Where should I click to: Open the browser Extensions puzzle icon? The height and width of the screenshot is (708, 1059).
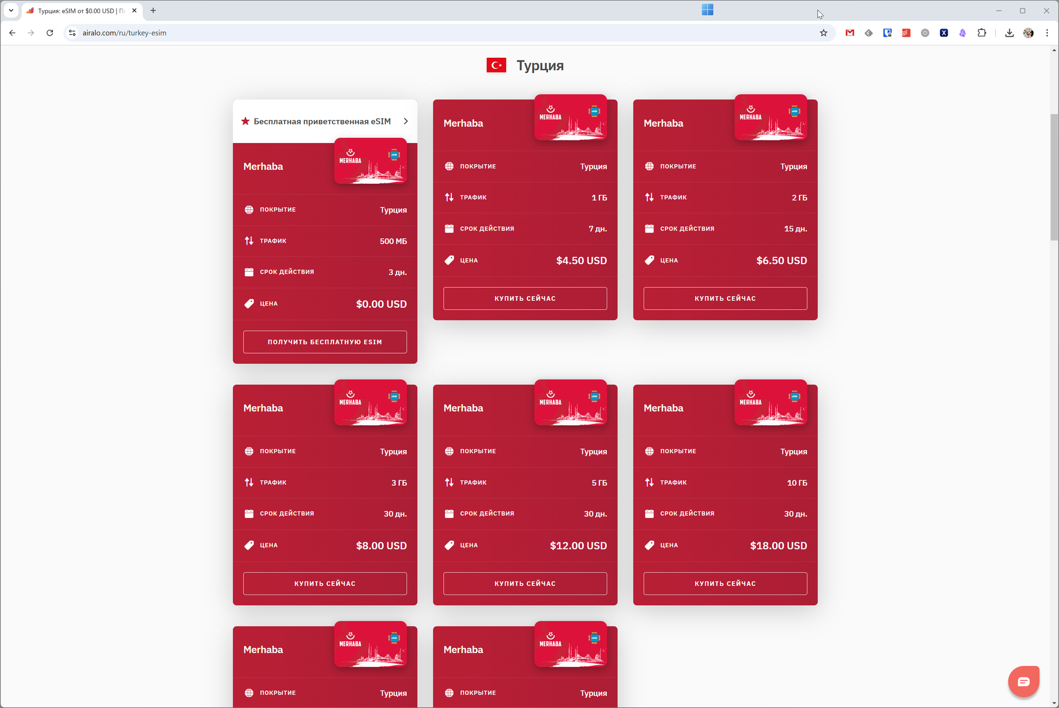pos(982,33)
